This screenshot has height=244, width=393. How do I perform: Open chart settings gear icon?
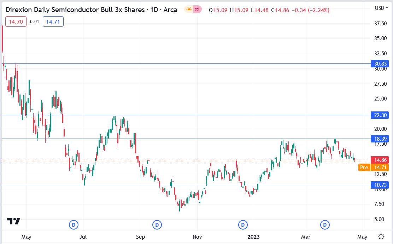(381, 237)
